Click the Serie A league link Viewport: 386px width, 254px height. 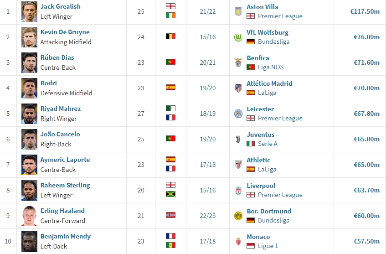[x=268, y=144]
